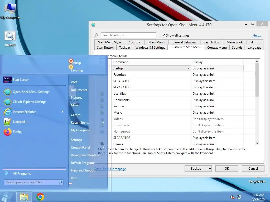Open the Open-Shell Homepage link
Screen dimensions: 270x202
(110, 169)
